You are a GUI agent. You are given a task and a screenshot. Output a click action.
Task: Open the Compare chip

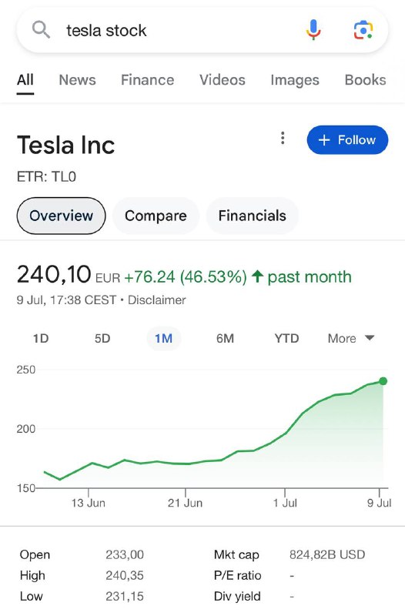[x=156, y=216]
